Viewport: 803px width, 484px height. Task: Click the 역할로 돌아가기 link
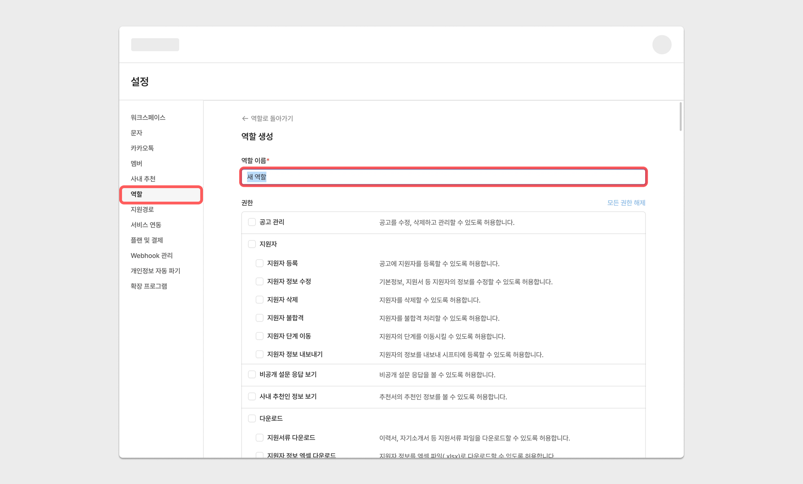tap(272, 119)
